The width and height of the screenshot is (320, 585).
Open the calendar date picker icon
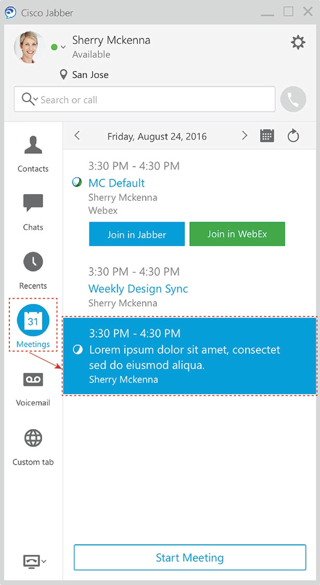pyautogui.click(x=267, y=136)
